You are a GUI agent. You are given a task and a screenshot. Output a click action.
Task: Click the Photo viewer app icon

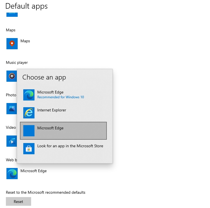tap(12, 109)
